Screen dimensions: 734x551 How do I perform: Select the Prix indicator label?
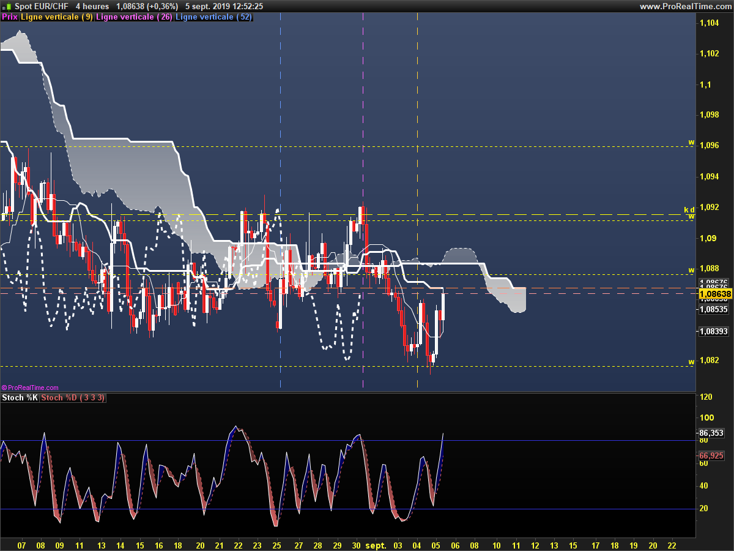pyautogui.click(x=10, y=17)
